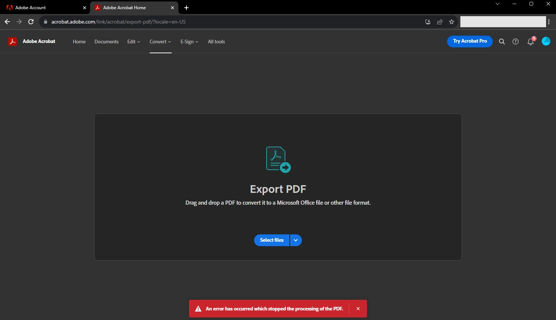Minimize the browser window

click(x=514, y=4)
